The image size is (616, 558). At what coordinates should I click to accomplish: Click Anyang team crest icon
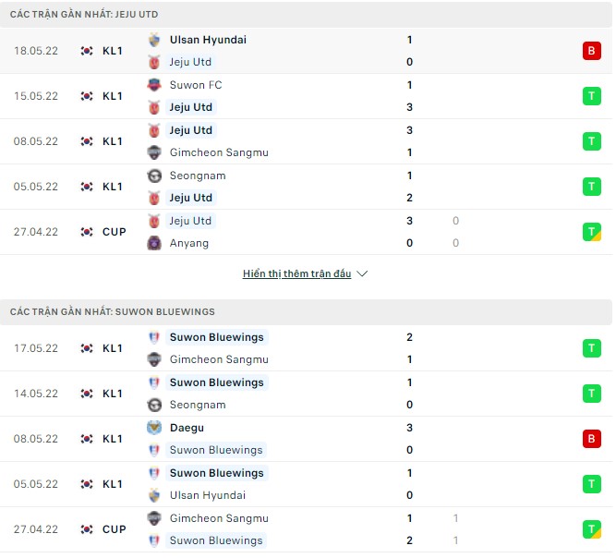(x=154, y=243)
